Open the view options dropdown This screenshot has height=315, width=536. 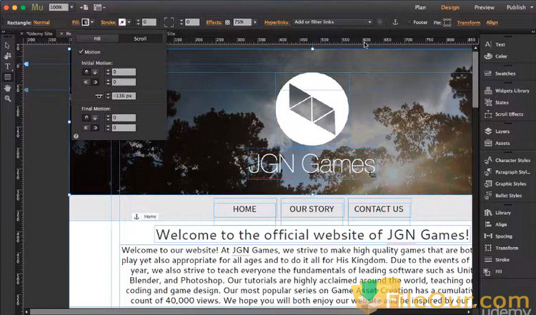pyautogui.click(x=99, y=7)
